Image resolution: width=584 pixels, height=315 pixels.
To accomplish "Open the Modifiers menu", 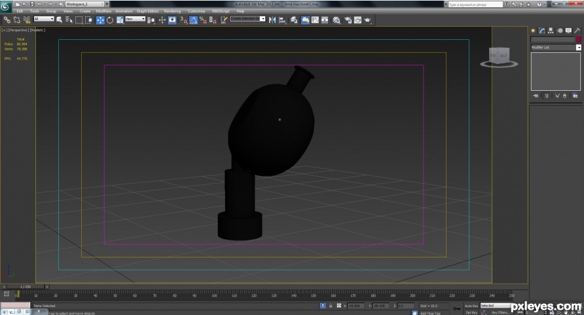I will [x=103, y=11].
